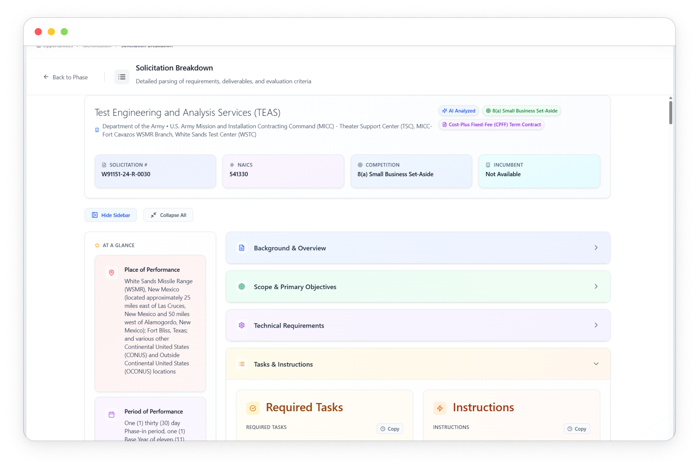Click the At a Glance star icon
This screenshot has width=699, height=470.
point(97,245)
